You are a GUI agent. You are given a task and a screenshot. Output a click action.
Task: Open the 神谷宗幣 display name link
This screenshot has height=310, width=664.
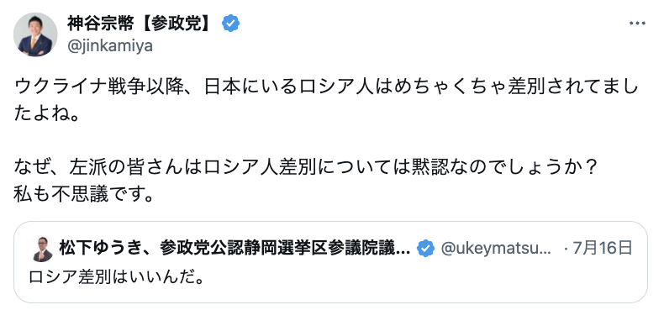coord(100,24)
